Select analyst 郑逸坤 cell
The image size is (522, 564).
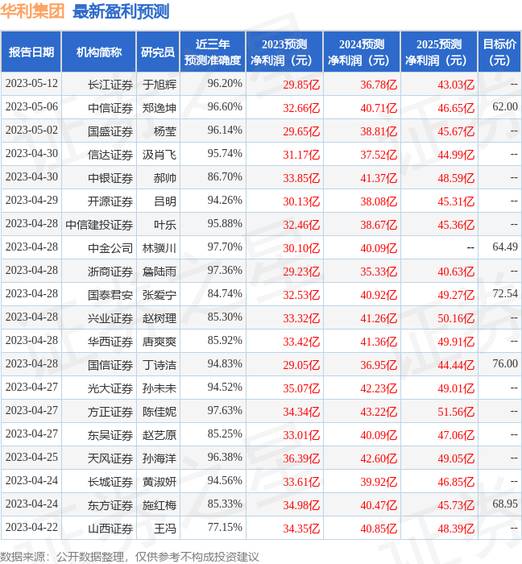pos(159,108)
